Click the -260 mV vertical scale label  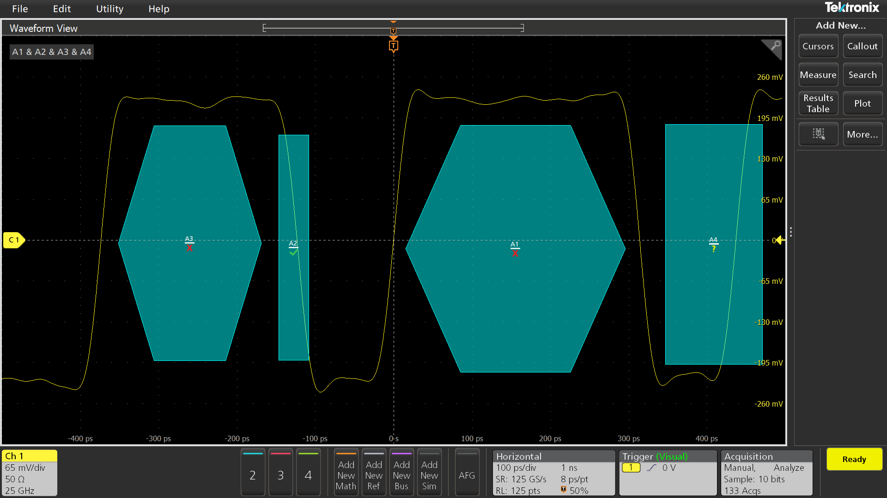pyautogui.click(x=769, y=404)
